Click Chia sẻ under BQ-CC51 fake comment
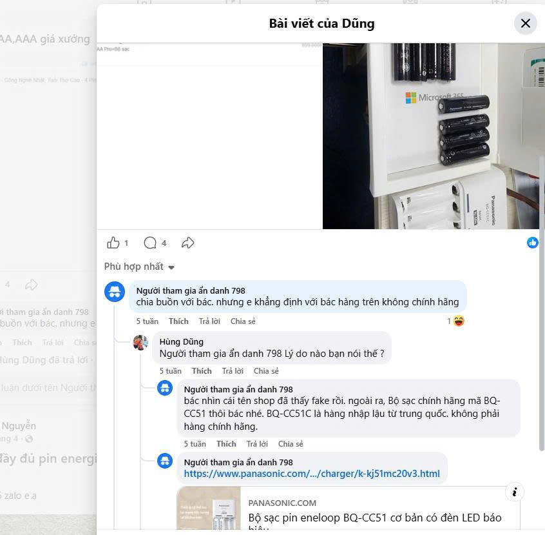Screen dimensions: 545x535 coord(291,444)
